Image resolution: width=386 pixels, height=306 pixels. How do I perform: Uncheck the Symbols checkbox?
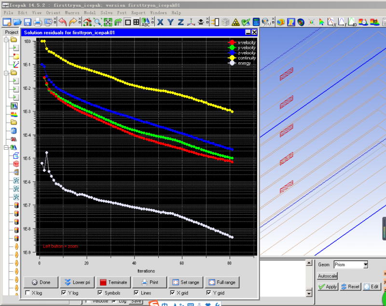[x=100, y=293]
